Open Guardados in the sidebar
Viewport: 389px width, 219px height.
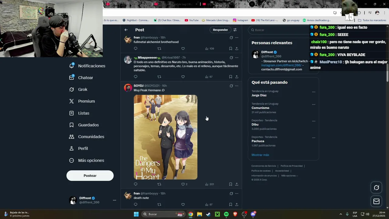point(84,125)
